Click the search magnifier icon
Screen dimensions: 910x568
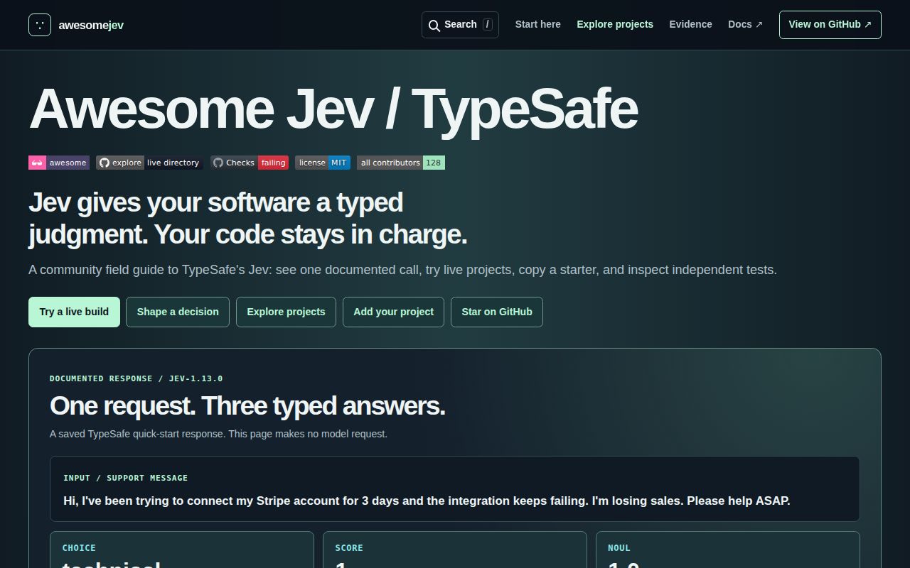pos(434,26)
